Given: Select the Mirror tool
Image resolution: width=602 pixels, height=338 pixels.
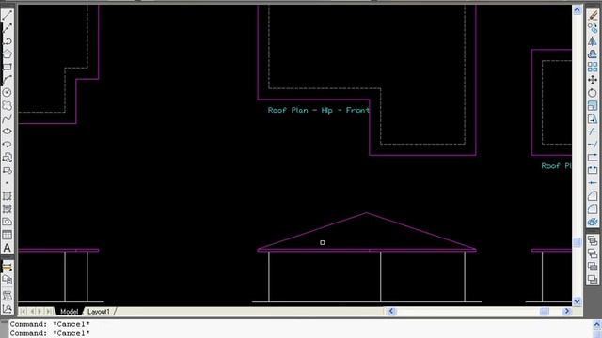Looking at the screenshot, I should point(593,40).
